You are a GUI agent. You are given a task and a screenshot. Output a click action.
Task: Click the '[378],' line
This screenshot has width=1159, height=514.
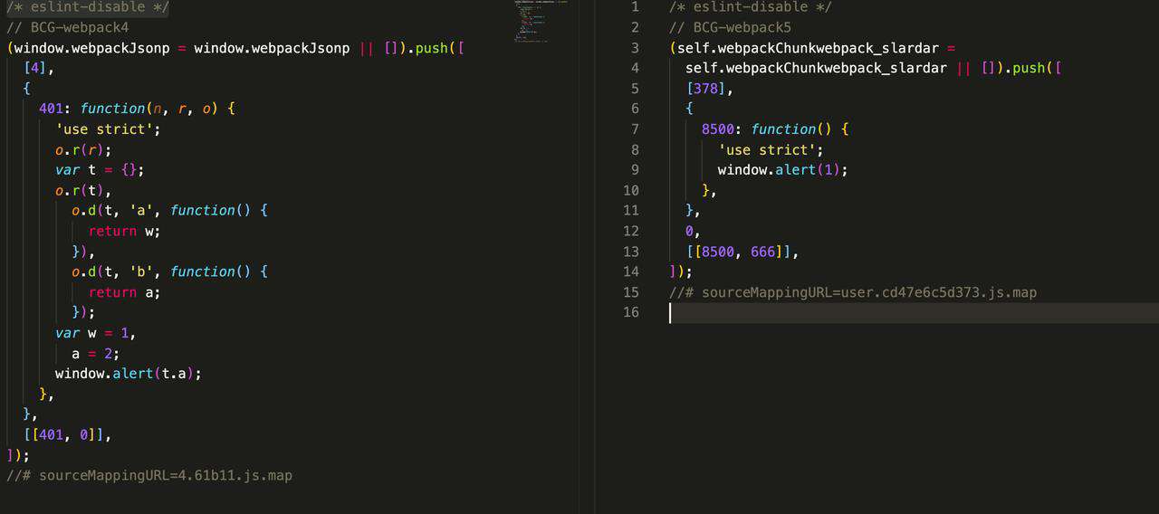[710, 89]
